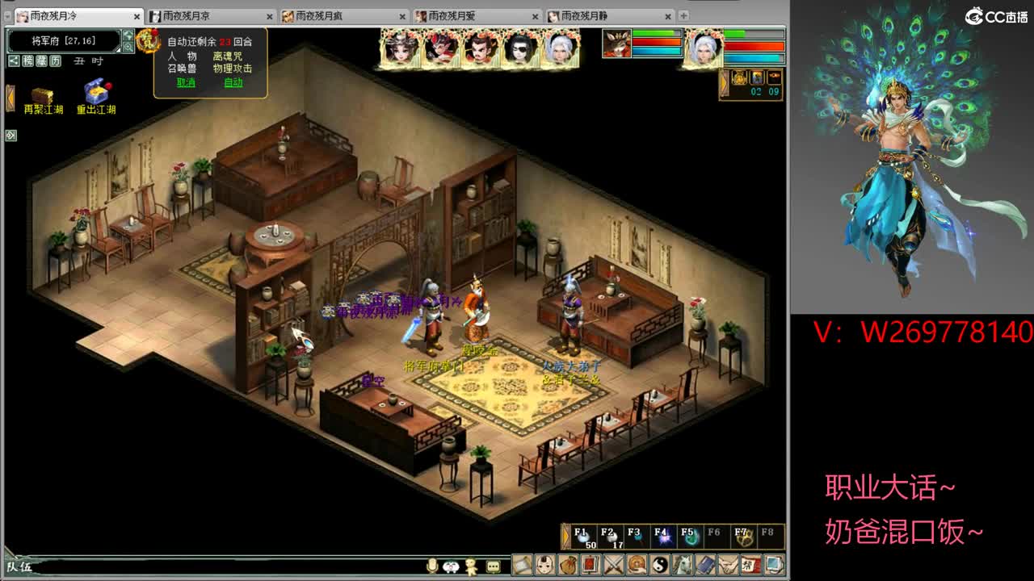1034x581 pixels.
Task: Click the 历 calendar icon
Action: 56,61
